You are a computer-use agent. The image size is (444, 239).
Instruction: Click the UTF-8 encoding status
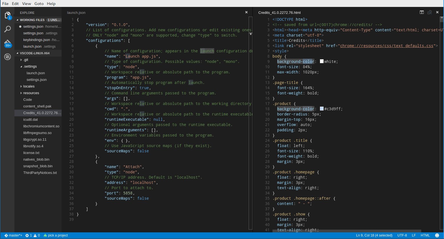click(402, 235)
